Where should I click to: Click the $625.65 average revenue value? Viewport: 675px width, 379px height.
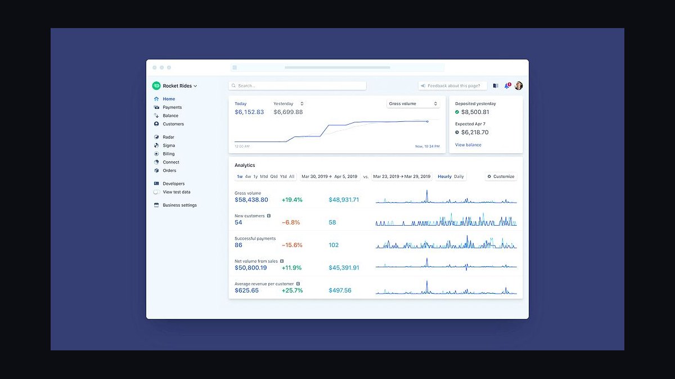click(247, 290)
